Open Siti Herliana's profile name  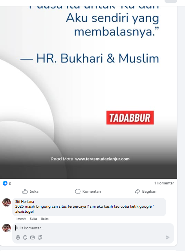[24, 201]
